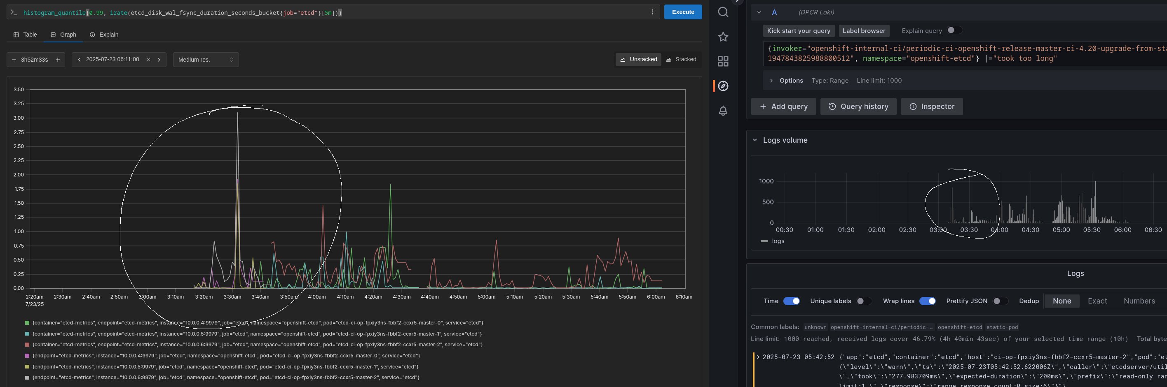Disable the Time toggle in Logs
The width and height of the screenshot is (1167, 387).
coord(792,301)
